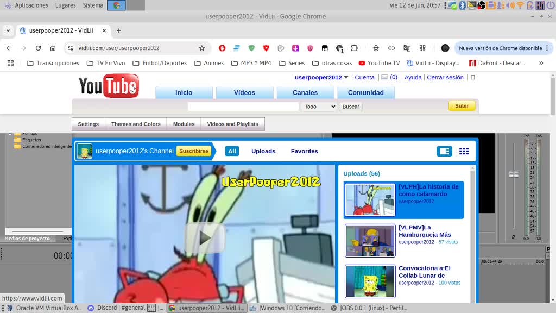Open the Modules tab
Screen dimensions: 556x313
click(x=184, y=124)
